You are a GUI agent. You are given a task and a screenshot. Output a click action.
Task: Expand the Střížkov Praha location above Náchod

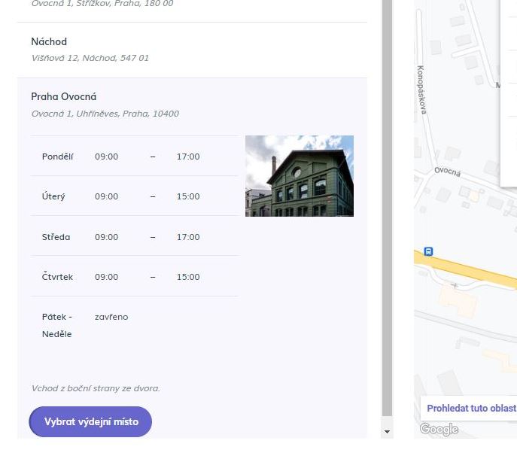102,5
